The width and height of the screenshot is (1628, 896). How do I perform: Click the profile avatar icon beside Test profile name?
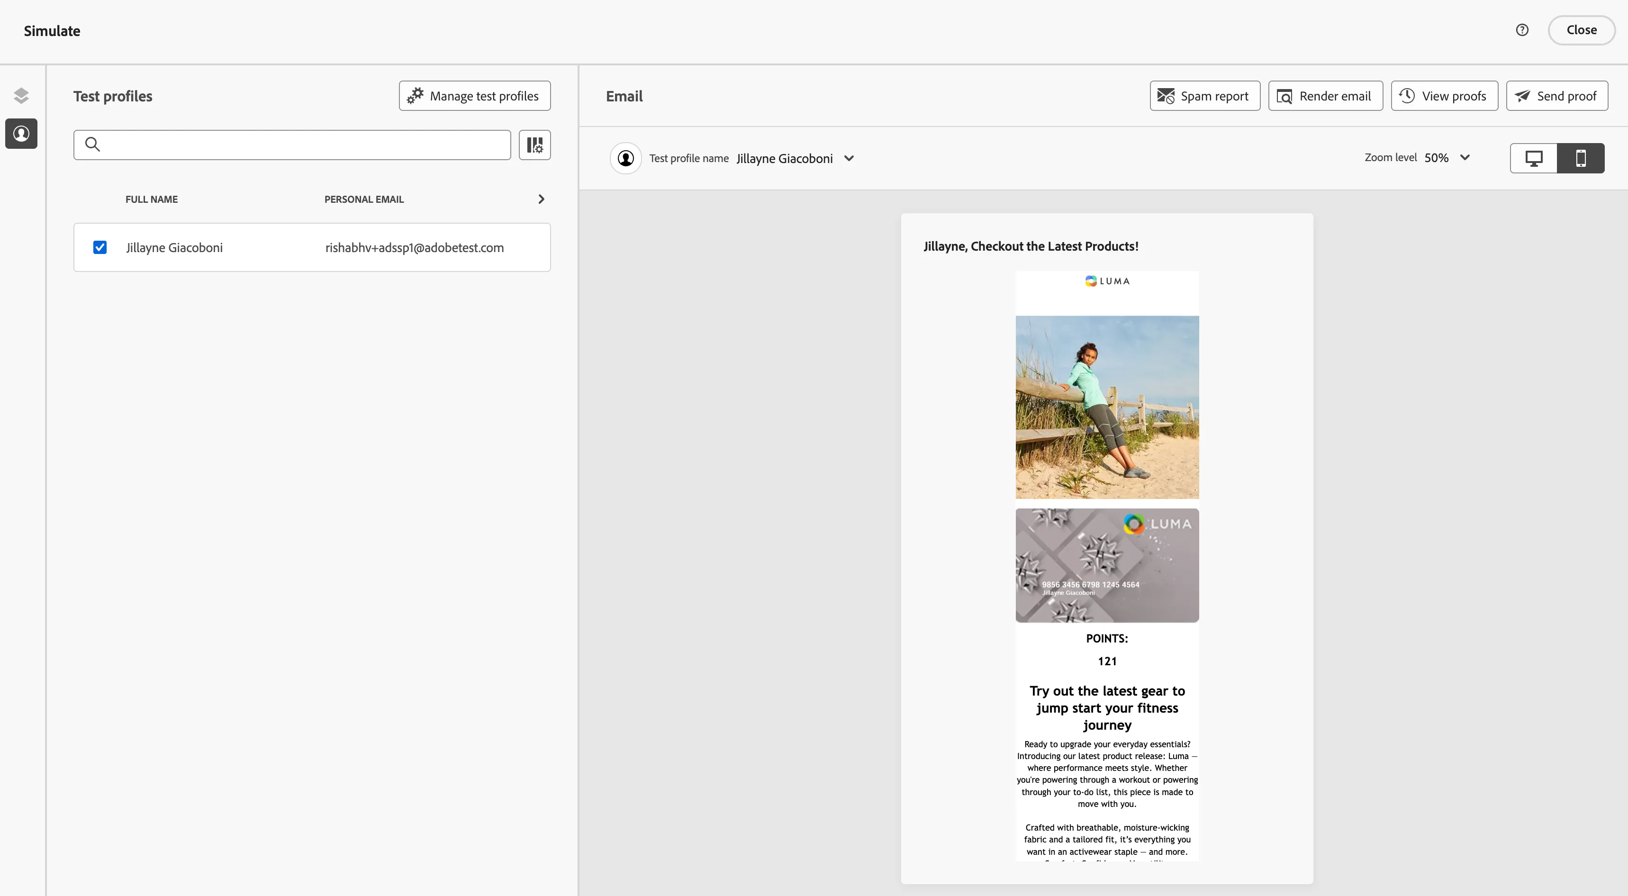(x=626, y=158)
